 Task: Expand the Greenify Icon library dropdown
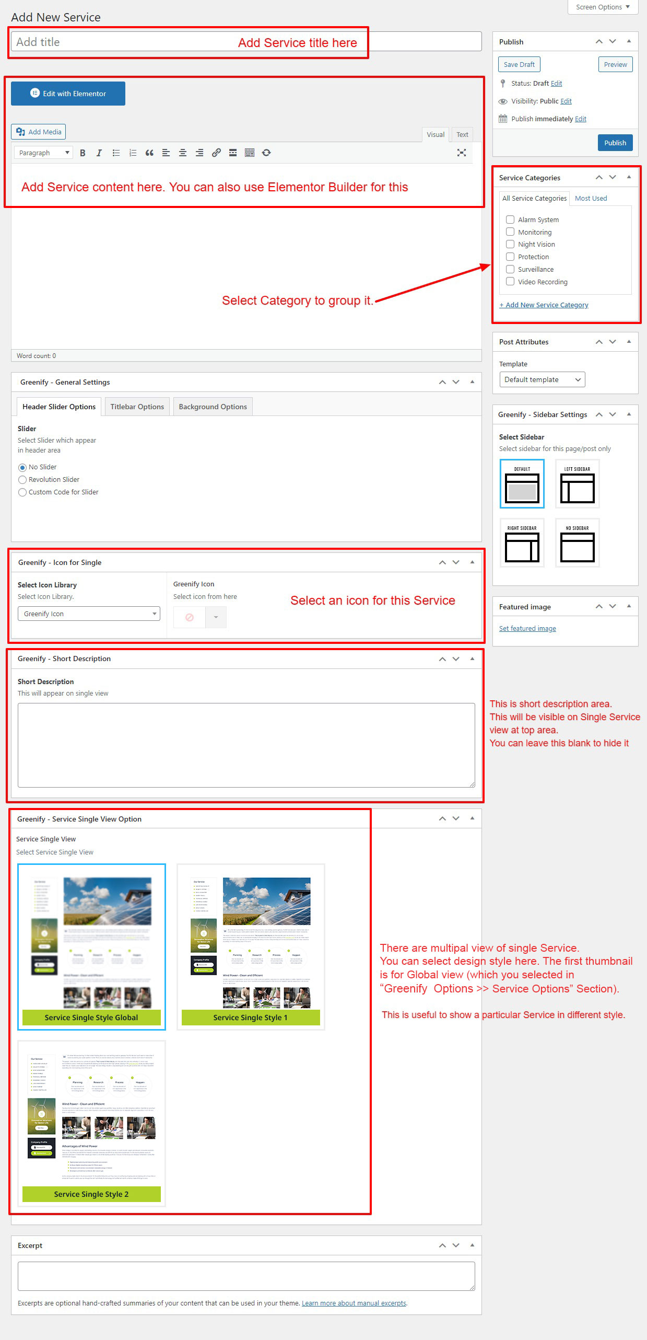tap(89, 614)
